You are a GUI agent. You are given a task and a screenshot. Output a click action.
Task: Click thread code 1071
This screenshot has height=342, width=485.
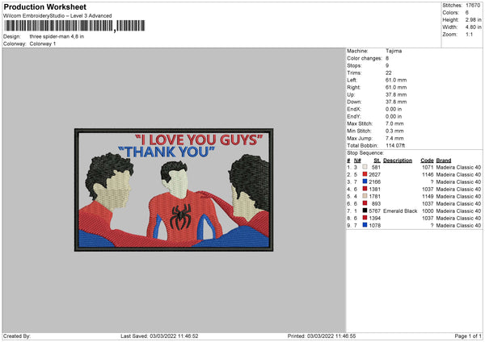pos(428,167)
